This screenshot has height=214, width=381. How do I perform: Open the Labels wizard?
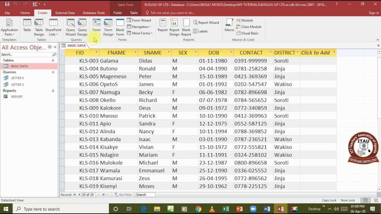point(200,31)
